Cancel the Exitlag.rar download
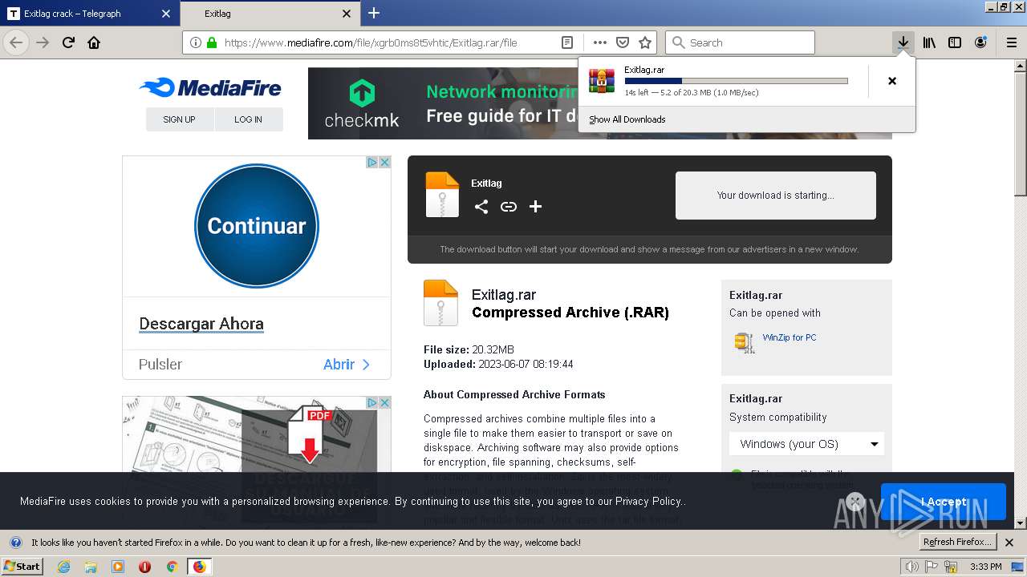This screenshot has height=577, width=1027. tap(892, 81)
